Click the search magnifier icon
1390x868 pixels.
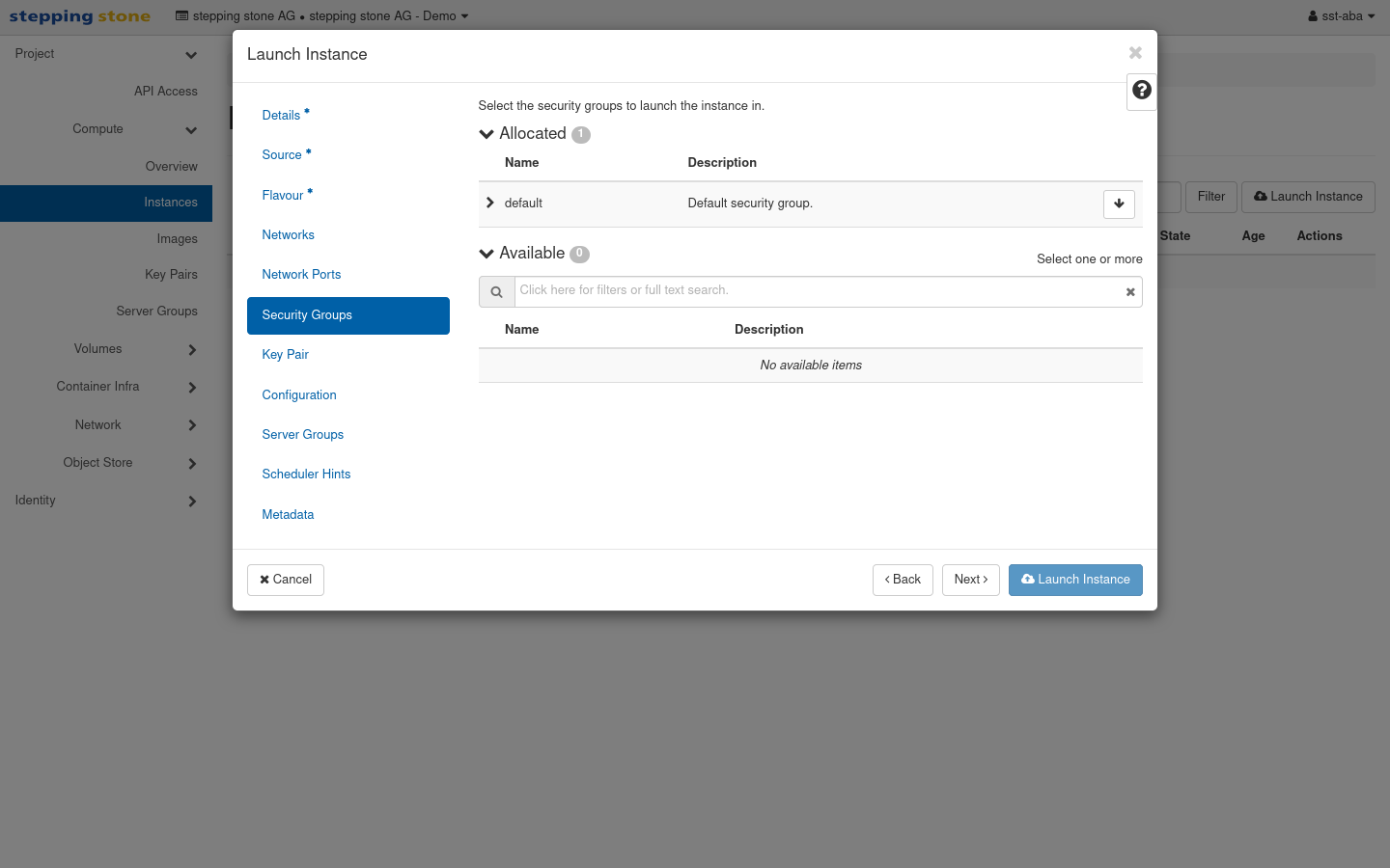(496, 291)
